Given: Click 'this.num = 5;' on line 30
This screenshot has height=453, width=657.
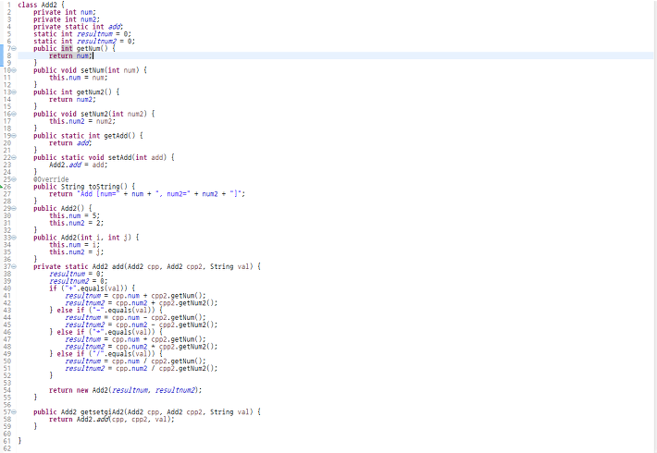Looking at the screenshot, I should tap(75, 215).
